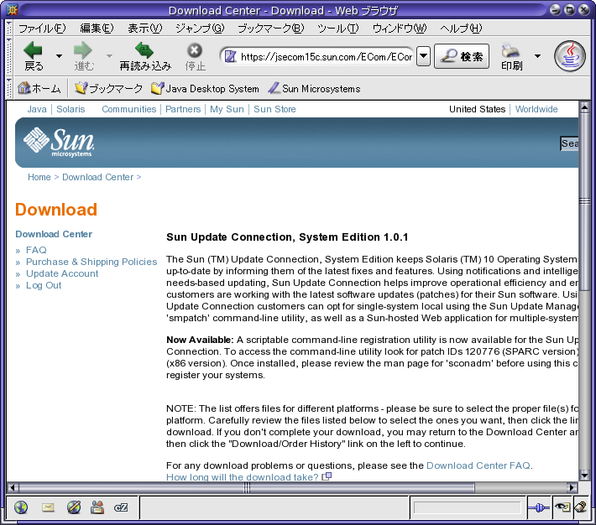Follow the Solaris link
The image size is (596, 525).
coord(71,109)
